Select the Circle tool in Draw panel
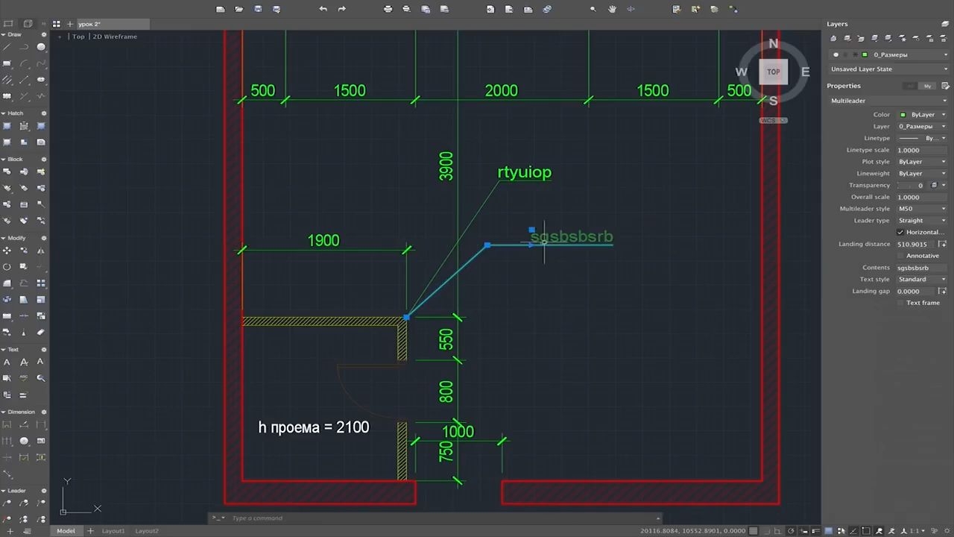 (41, 47)
